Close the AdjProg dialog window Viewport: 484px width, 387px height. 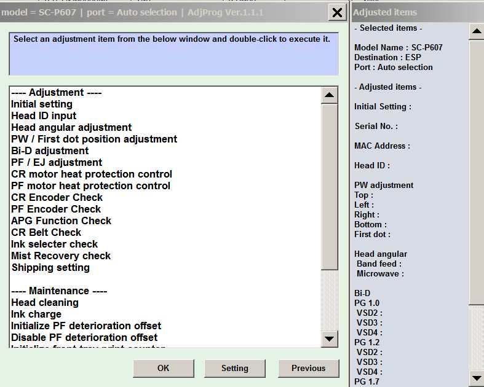tap(337, 13)
